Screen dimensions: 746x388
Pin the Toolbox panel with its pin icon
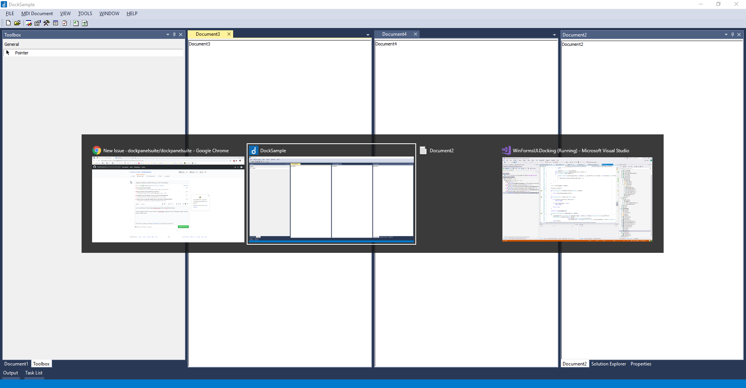[174, 35]
